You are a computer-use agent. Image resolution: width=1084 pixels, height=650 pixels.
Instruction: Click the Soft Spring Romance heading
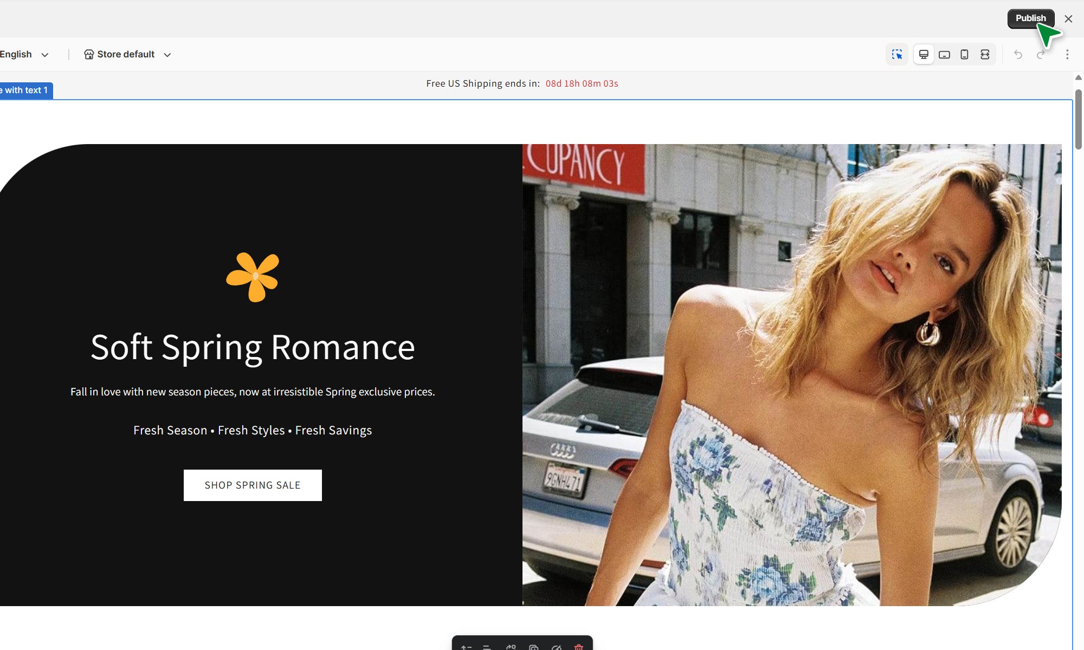coord(253,347)
